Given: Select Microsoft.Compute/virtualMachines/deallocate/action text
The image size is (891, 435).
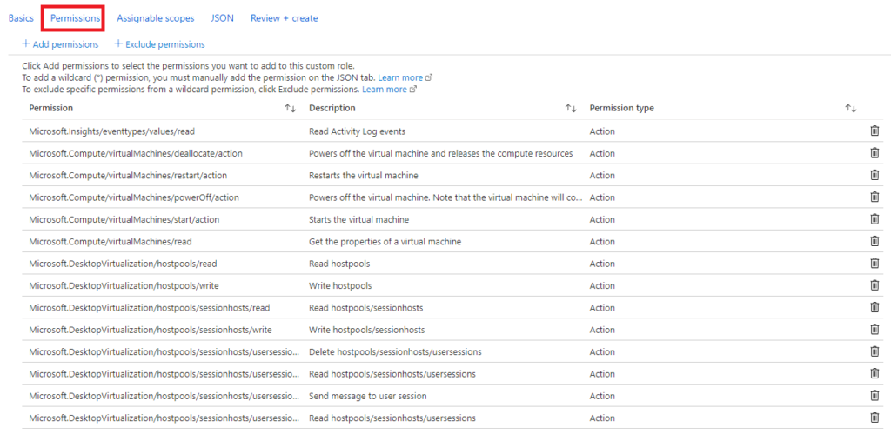Looking at the screenshot, I should coord(137,153).
